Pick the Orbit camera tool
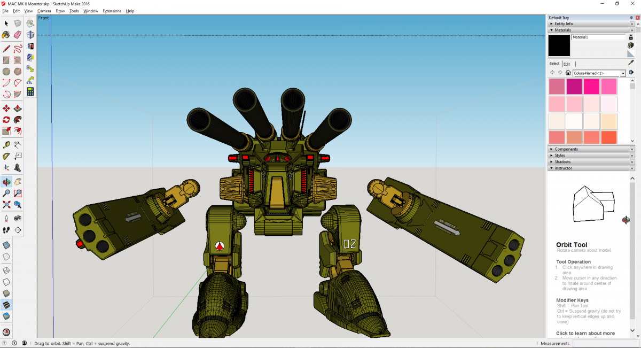Screen dimensions: 641x348 (x=6, y=182)
